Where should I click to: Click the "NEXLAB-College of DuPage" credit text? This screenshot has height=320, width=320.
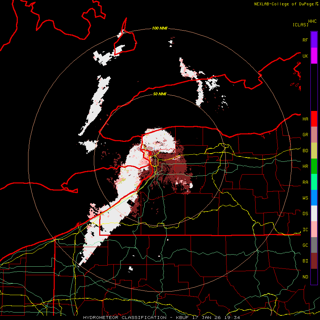tap(284, 4)
